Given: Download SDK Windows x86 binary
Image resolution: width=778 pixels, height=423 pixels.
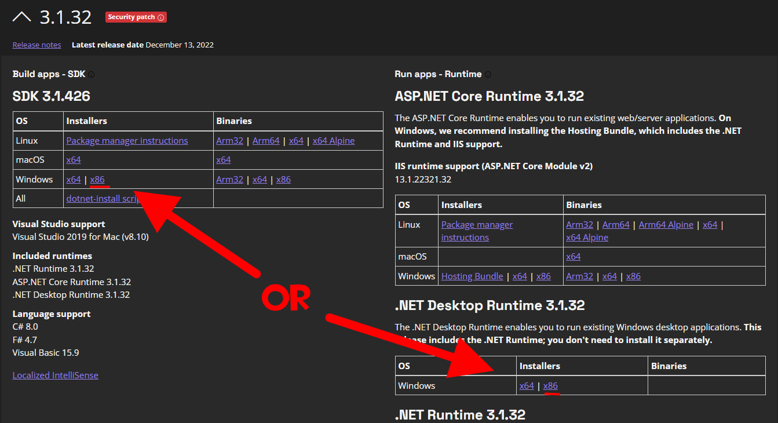Looking at the screenshot, I should click(283, 179).
